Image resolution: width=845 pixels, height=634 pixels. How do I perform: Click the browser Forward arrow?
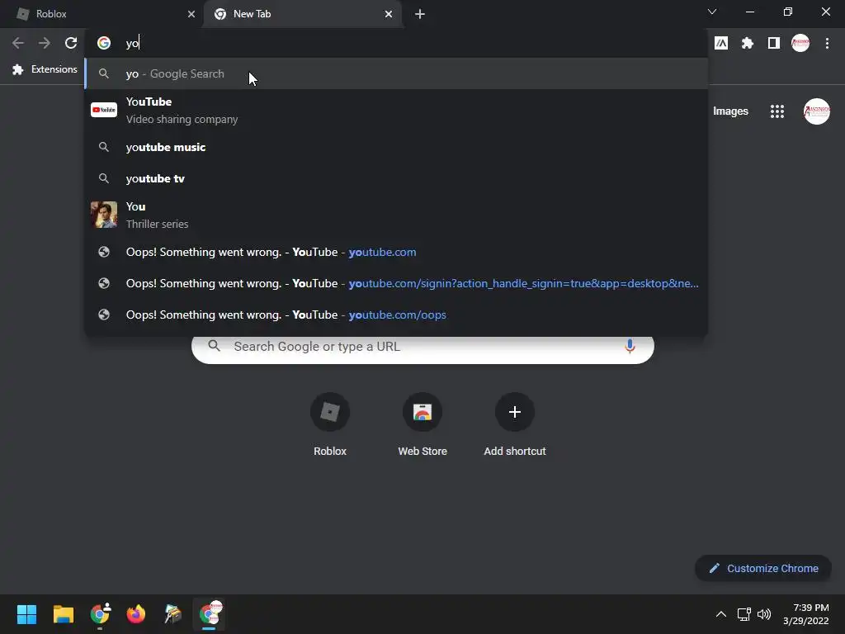pyautogui.click(x=45, y=43)
